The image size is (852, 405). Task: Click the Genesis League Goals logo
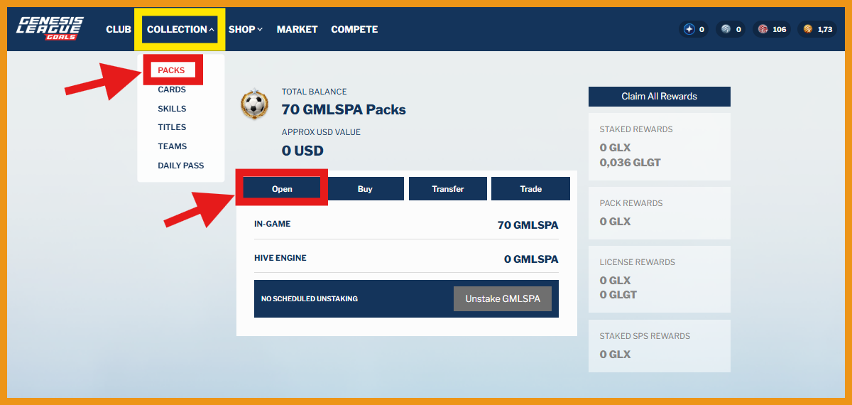pyautogui.click(x=50, y=28)
